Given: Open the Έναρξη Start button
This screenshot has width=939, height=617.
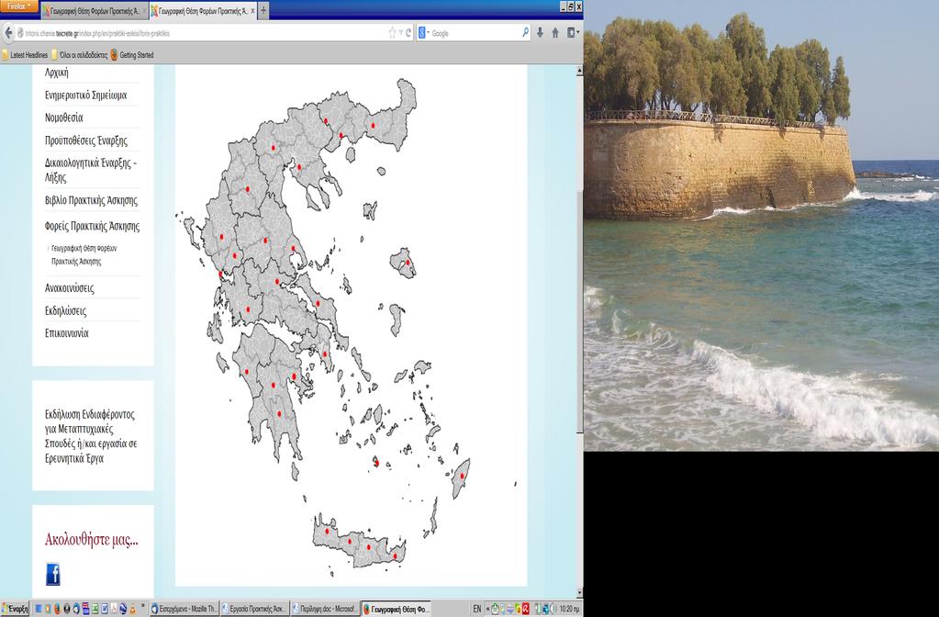Looking at the screenshot, I should (x=15, y=609).
